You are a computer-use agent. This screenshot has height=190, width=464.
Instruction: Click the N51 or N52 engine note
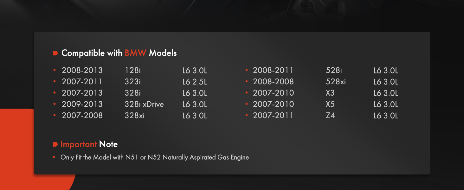(x=155, y=157)
